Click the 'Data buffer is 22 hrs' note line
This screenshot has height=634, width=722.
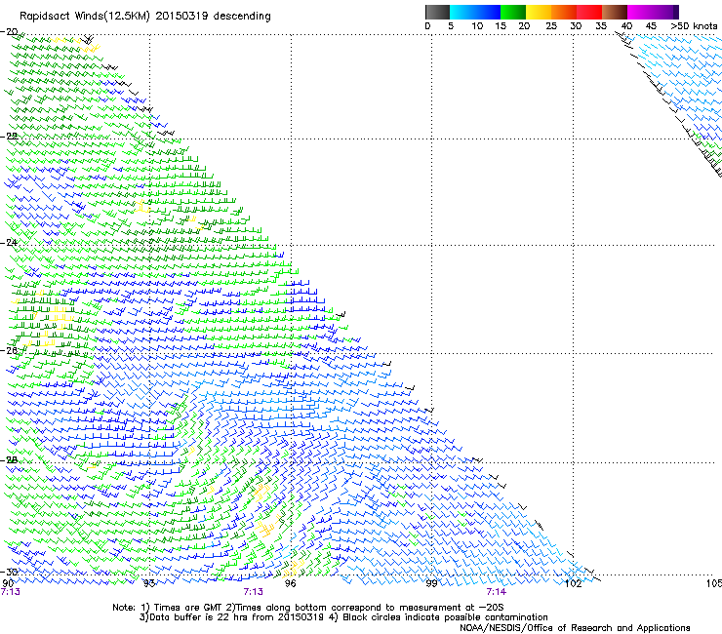[x=343, y=617]
